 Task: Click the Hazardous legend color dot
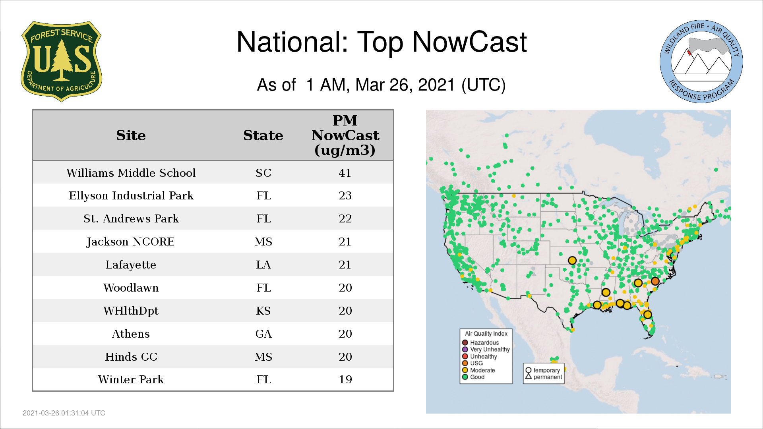[x=465, y=342]
